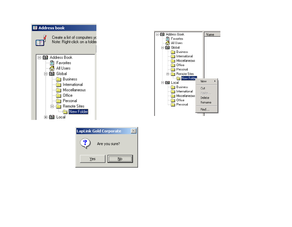Click the Business folder icon in the titled Address book window
This screenshot has width=292, height=227.
pyautogui.click(x=58, y=79)
